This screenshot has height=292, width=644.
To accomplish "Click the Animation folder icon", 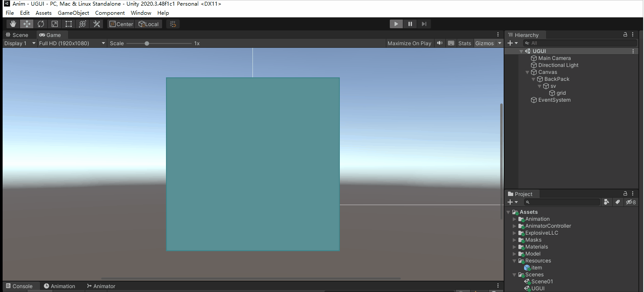I will coord(521,219).
